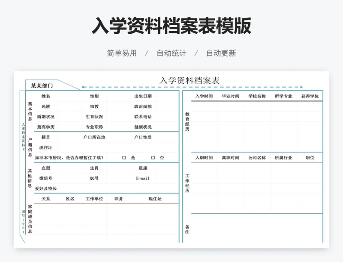Click the 自动统计 tagline text

171,53
